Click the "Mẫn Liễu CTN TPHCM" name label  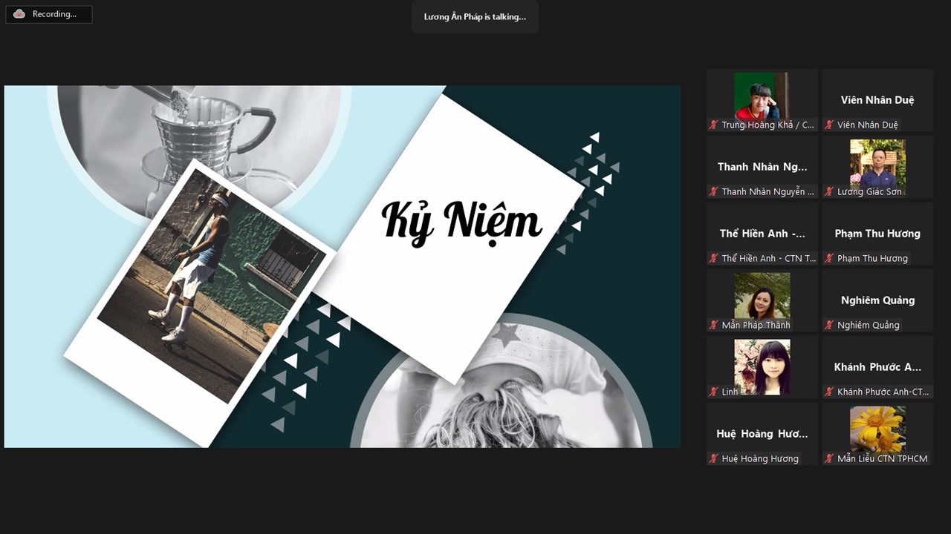coord(882,458)
